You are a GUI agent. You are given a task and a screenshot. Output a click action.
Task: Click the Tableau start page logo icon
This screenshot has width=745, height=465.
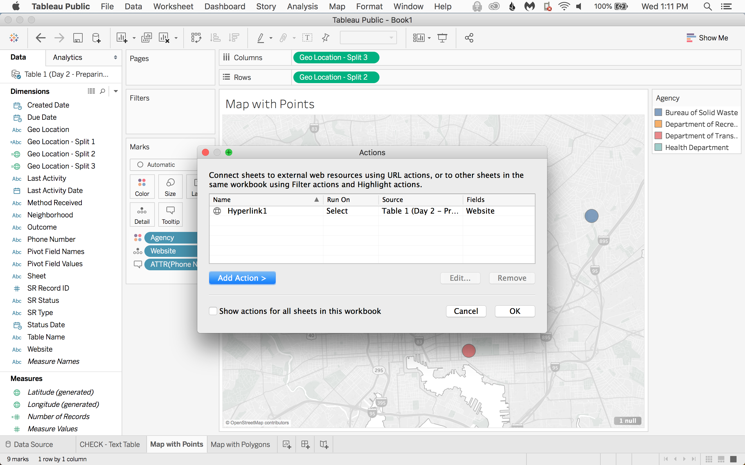point(14,38)
